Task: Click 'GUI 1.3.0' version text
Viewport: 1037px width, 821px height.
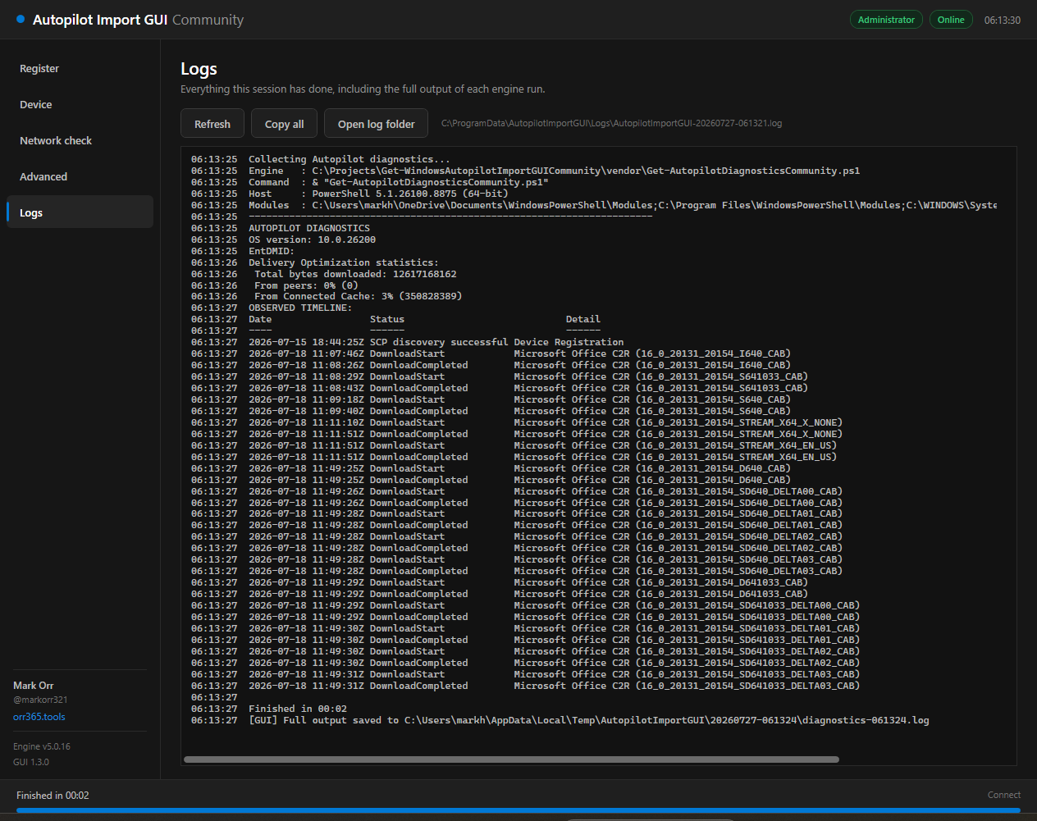Action: pyautogui.click(x=31, y=762)
